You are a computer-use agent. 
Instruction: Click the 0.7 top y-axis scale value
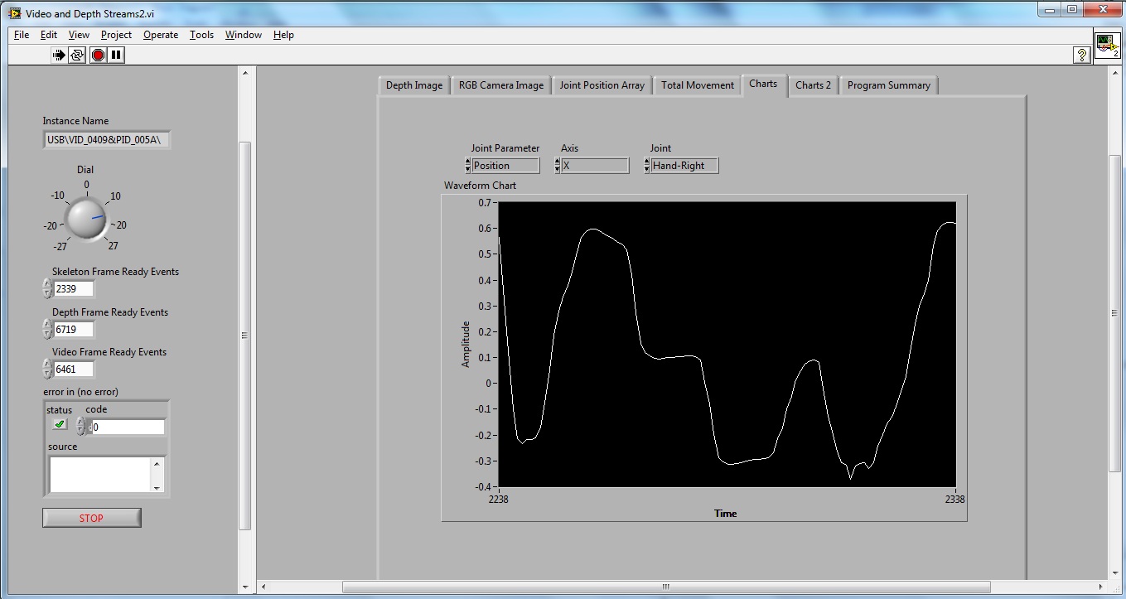(x=486, y=202)
